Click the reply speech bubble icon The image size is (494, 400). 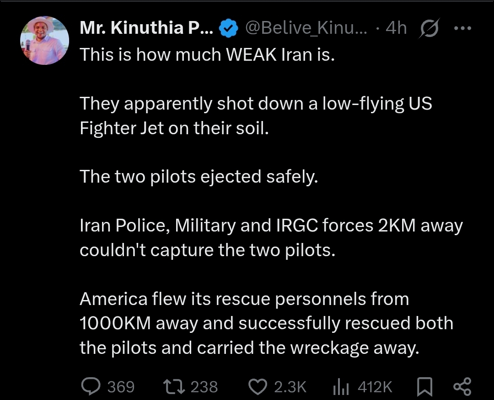(90, 387)
